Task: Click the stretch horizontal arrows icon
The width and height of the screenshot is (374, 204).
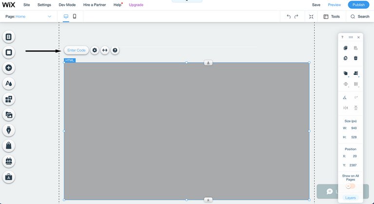Action: point(105,50)
